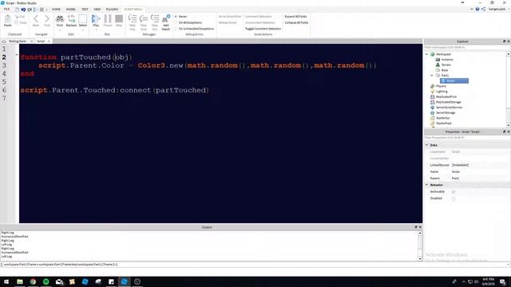The image size is (511, 287).
Task: Switch to the HOME ribbon tab
Action: pos(56,9)
